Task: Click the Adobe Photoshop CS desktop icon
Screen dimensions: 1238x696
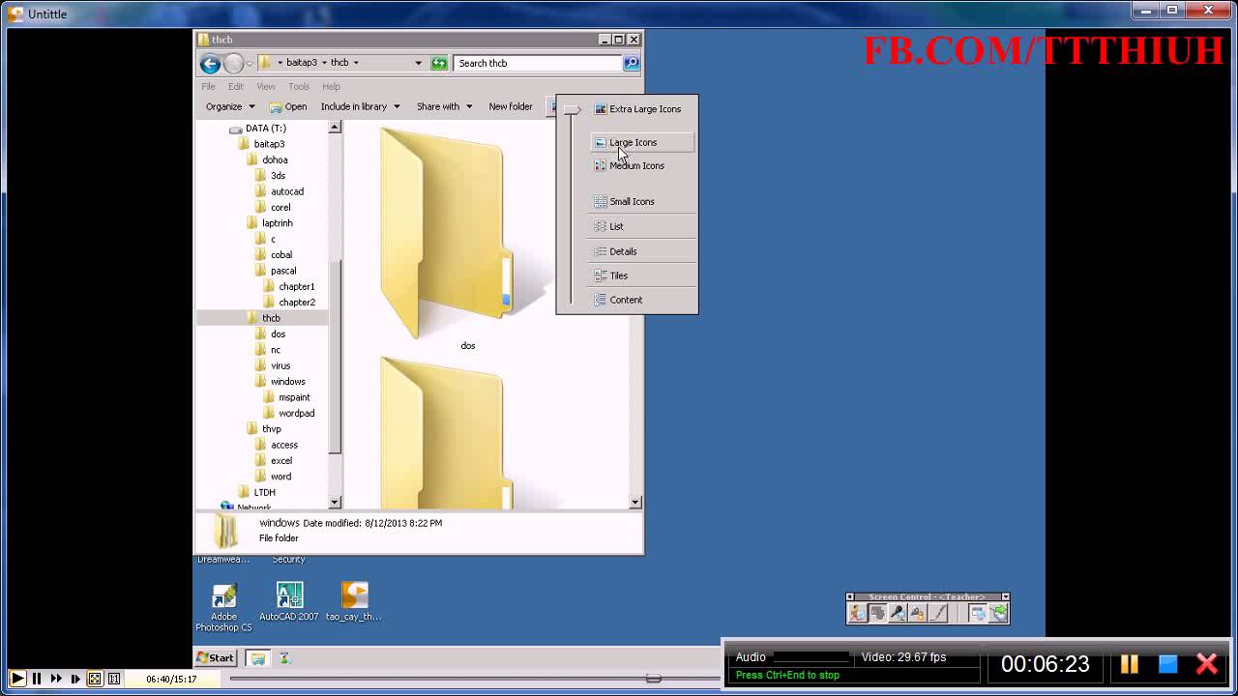Action: point(223,607)
